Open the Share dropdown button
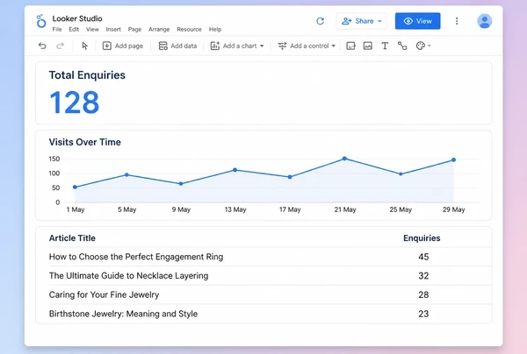527x354 pixels. [x=362, y=21]
